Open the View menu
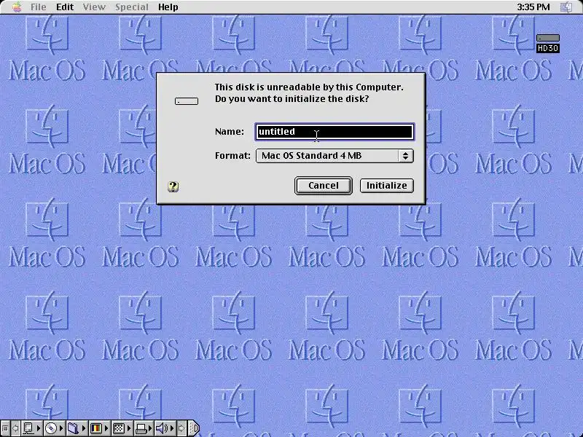The height and width of the screenshot is (437, 583). click(x=94, y=7)
